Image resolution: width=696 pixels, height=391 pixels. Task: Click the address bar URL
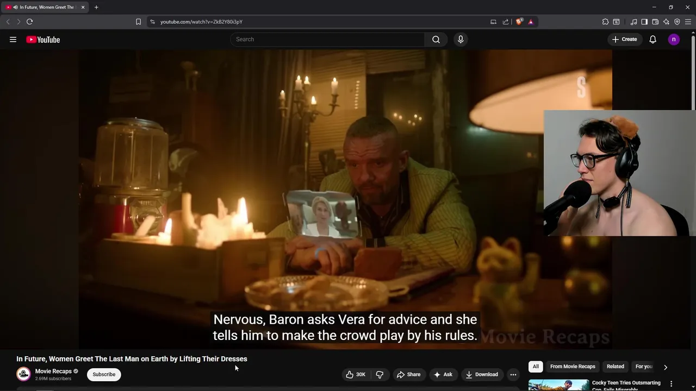(x=201, y=22)
